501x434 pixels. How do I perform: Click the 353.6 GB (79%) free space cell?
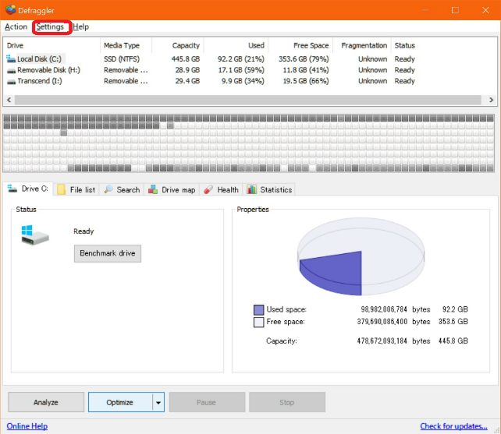pyautogui.click(x=304, y=59)
